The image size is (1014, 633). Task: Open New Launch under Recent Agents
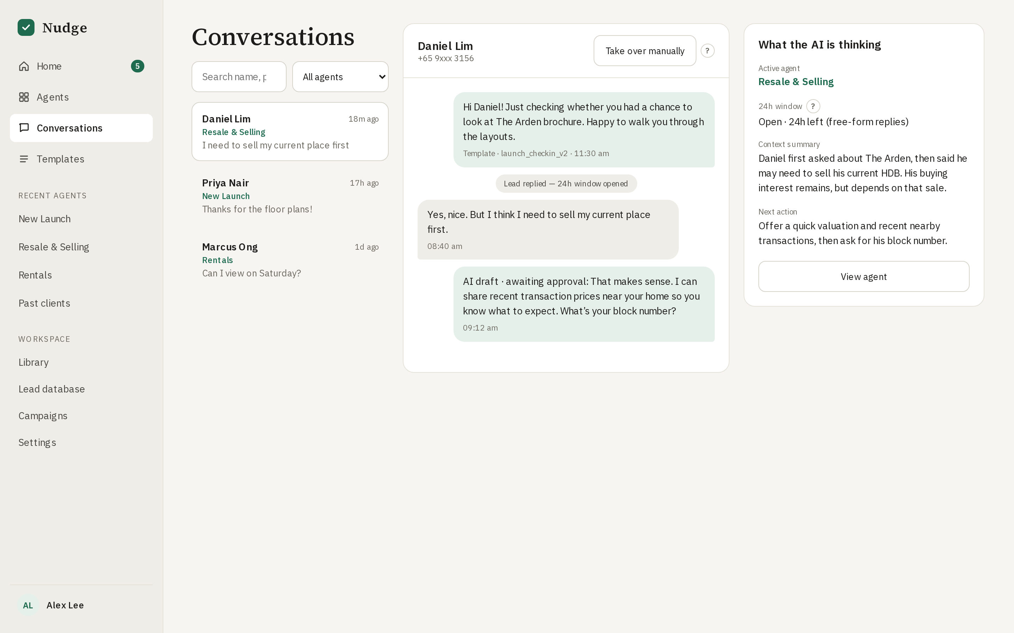(x=81, y=219)
